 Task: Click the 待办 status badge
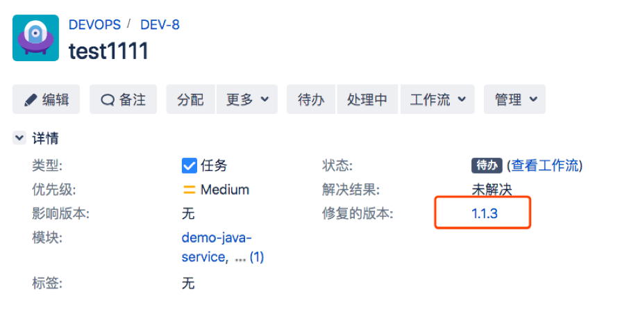click(x=487, y=165)
